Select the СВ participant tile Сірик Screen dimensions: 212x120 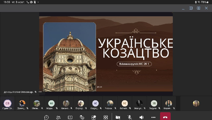click(7, 103)
